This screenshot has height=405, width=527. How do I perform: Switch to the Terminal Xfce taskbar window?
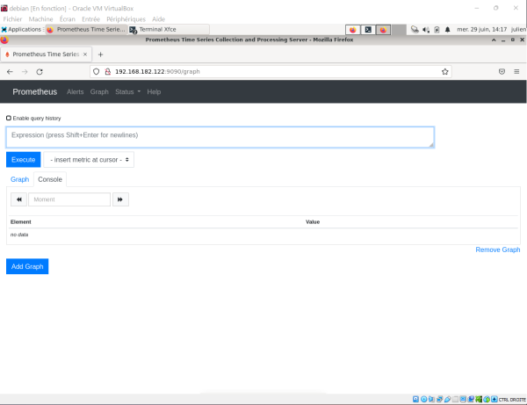(x=169, y=29)
